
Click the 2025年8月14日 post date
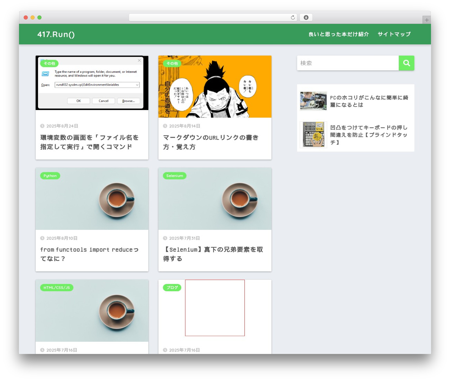[185, 126]
